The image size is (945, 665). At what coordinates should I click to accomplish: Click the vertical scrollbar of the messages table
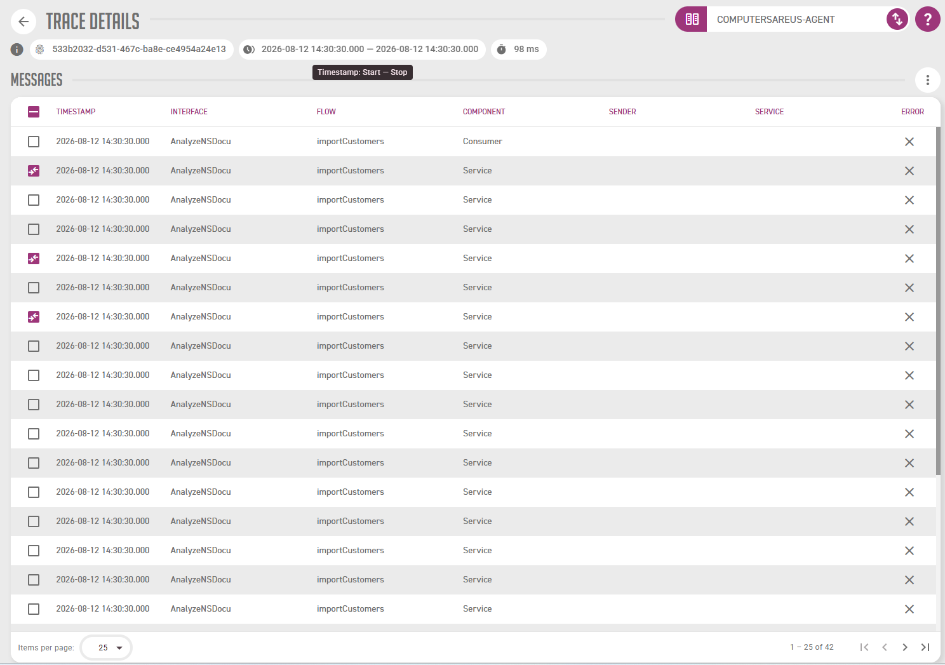pos(938,301)
